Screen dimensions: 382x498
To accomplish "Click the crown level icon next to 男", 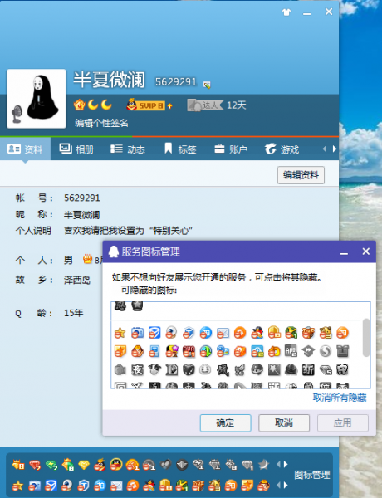I will (x=88, y=260).
